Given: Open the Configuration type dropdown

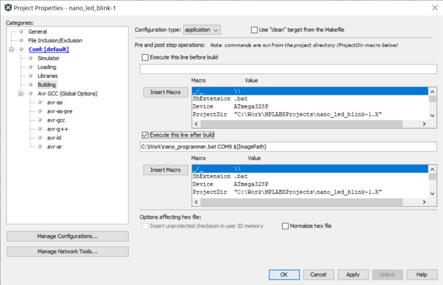Looking at the screenshot, I should (202, 30).
